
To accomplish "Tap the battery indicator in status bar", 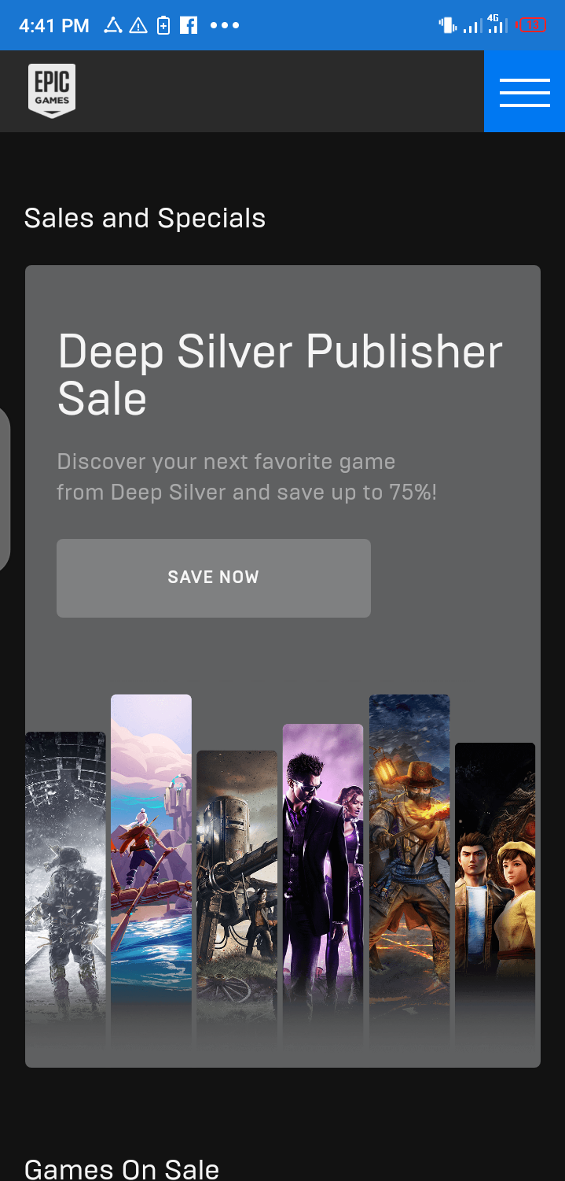I will [531, 25].
